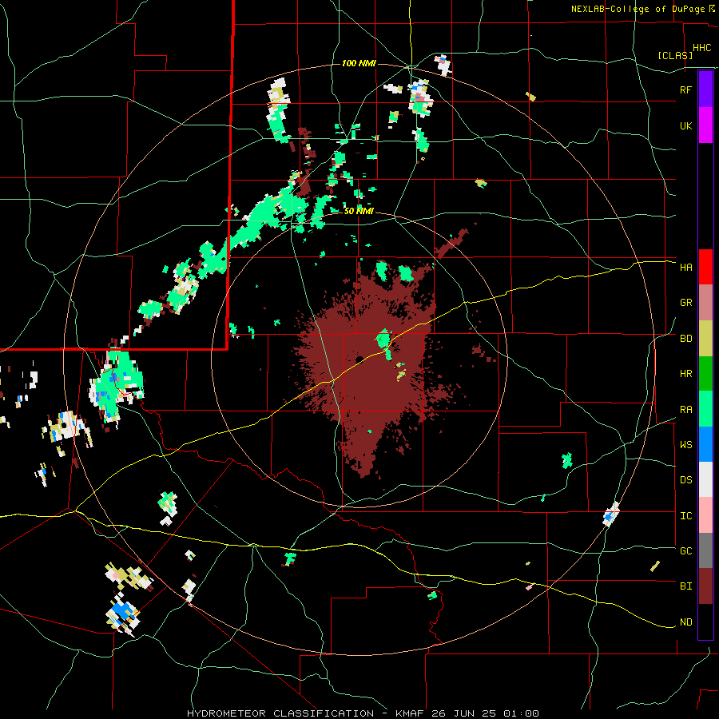The image size is (719, 719).
Task: Click the DS legend label
Action: [x=685, y=480]
